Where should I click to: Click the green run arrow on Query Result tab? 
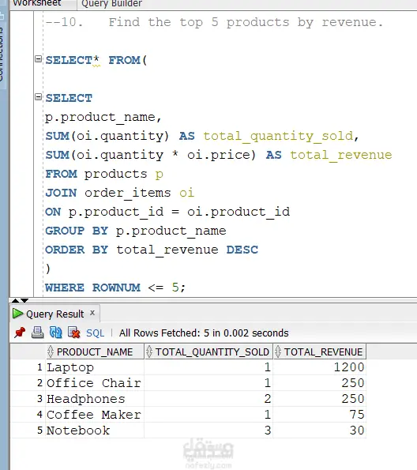point(17,314)
